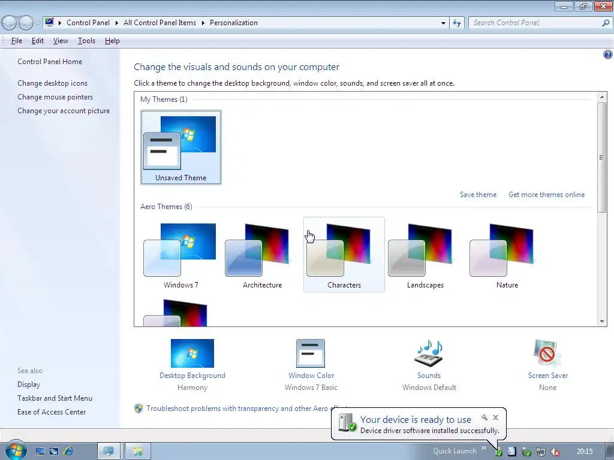Click Get more themes online
The height and width of the screenshot is (460, 614).
546,195
